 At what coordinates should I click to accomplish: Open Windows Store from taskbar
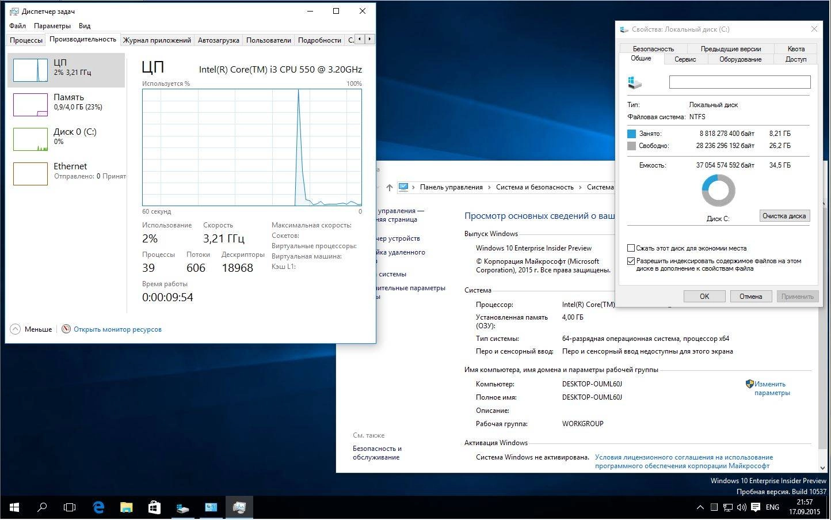point(154,507)
